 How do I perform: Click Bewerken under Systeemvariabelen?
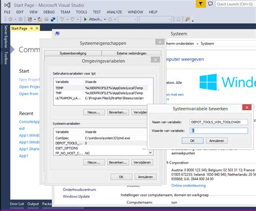point(118,163)
